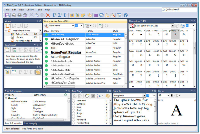Click the clipboard with red X icon
Screen dimensions: 200x134
(x=113, y=15)
